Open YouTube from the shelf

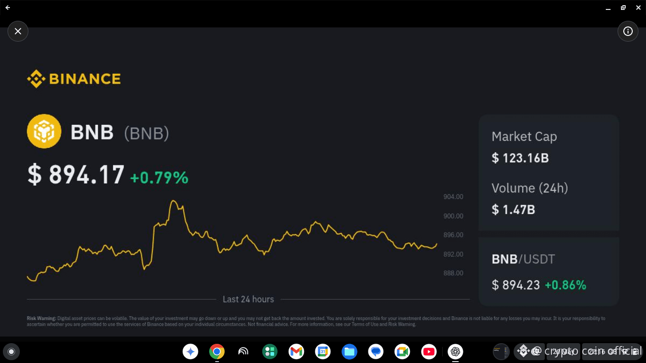[429, 352]
